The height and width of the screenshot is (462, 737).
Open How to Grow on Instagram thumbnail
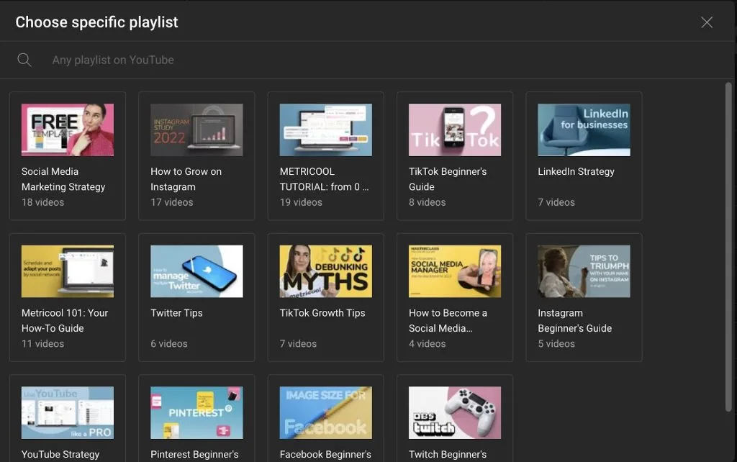196,130
